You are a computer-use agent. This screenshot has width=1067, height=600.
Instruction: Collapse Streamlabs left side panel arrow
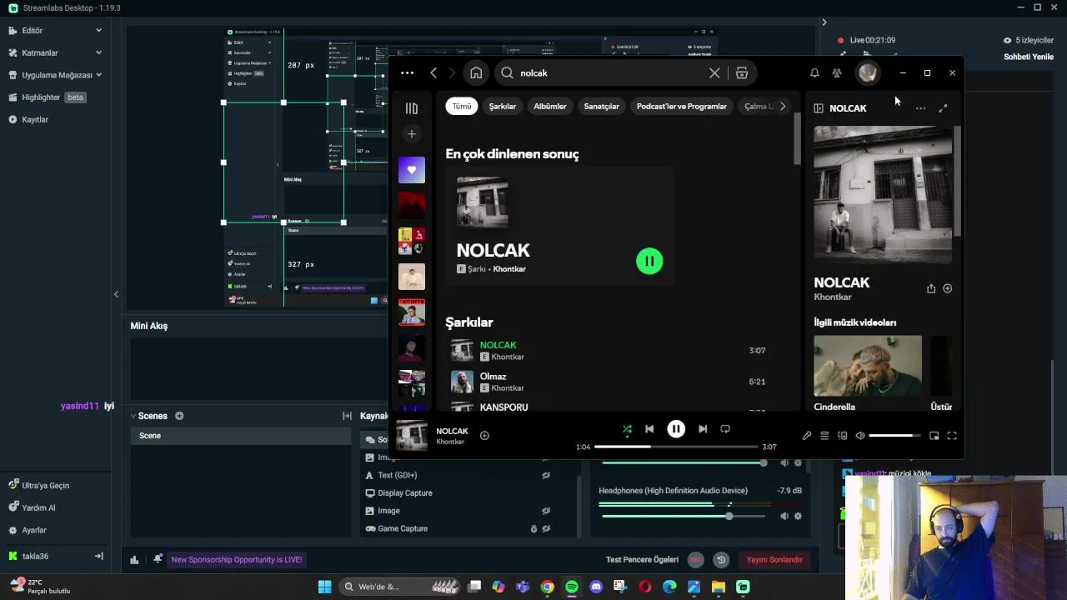tap(116, 294)
